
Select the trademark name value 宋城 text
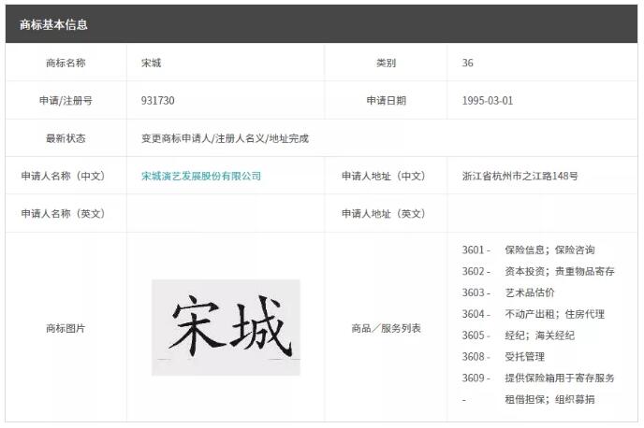coord(152,63)
